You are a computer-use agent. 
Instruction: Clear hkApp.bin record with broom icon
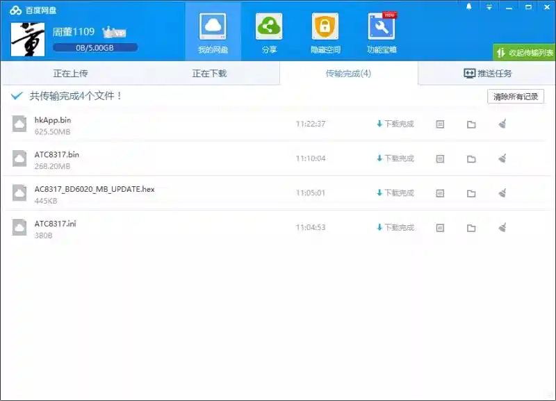pos(502,124)
